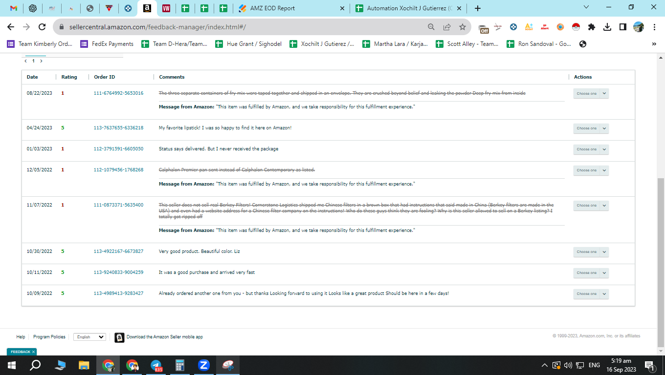The image size is (665, 375).
Task: Open Windows taskbar search
Action: coord(35,365)
